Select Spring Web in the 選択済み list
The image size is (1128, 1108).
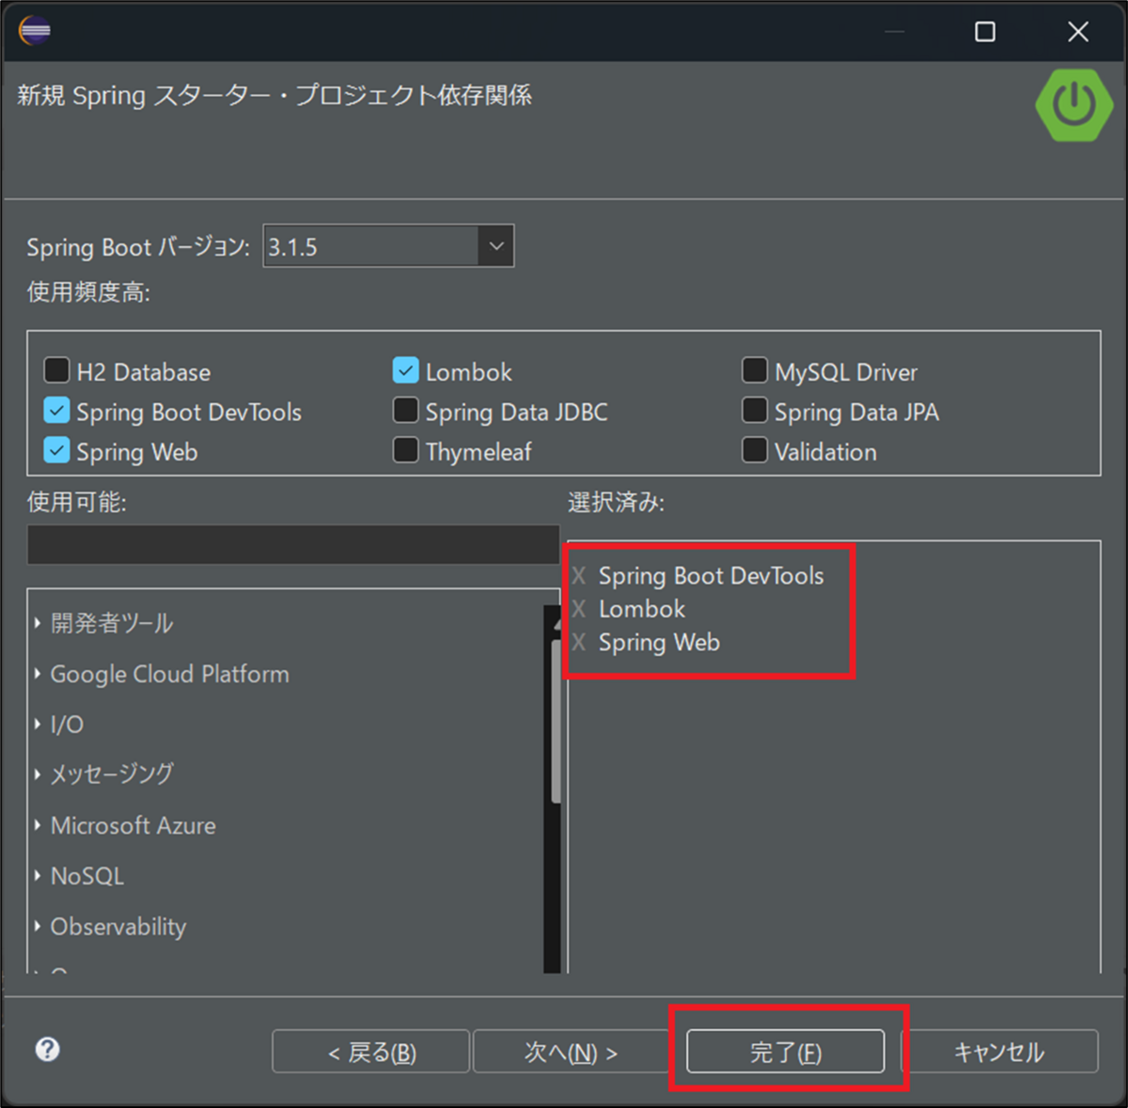click(x=659, y=643)
